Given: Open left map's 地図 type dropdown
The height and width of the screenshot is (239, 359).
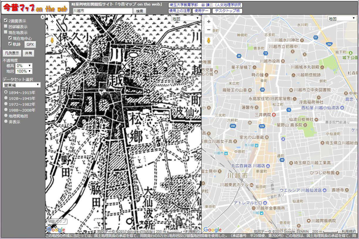Looking at the screenshot, I should coord(186,18).
